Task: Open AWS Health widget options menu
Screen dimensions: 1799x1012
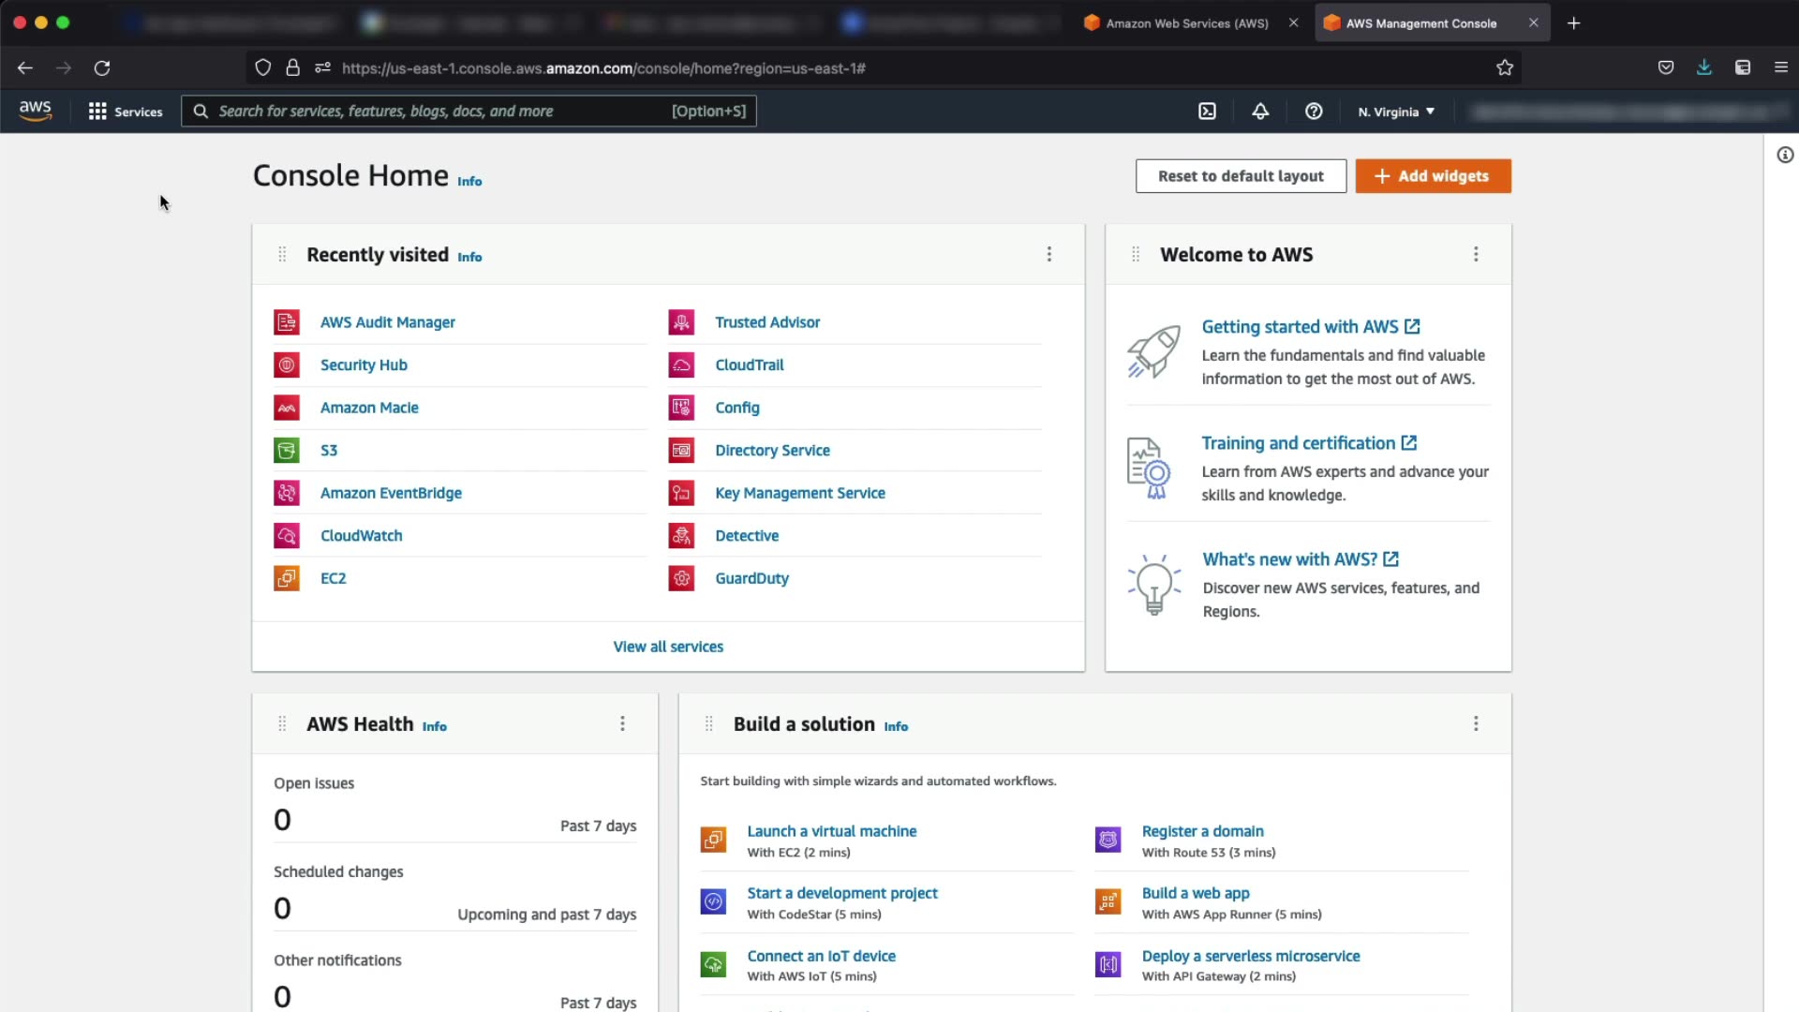Action: 622,723
